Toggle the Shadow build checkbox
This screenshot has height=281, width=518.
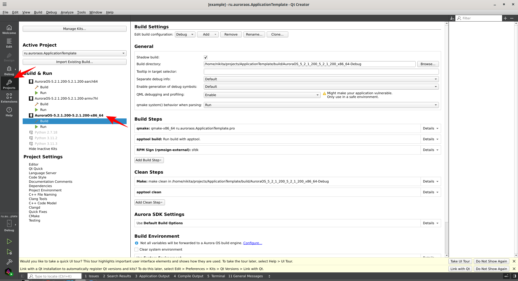[x=206, y=57]
